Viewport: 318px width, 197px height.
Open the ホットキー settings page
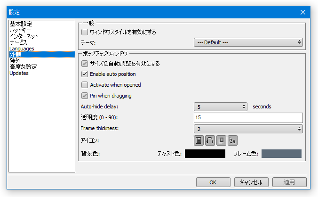42,30
